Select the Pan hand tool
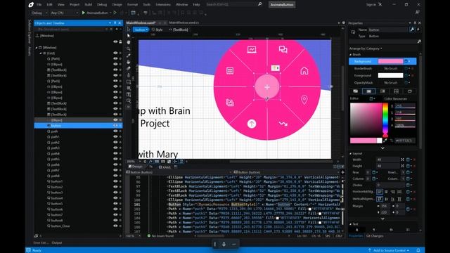The image size is (450, 253). pos(129,42)
